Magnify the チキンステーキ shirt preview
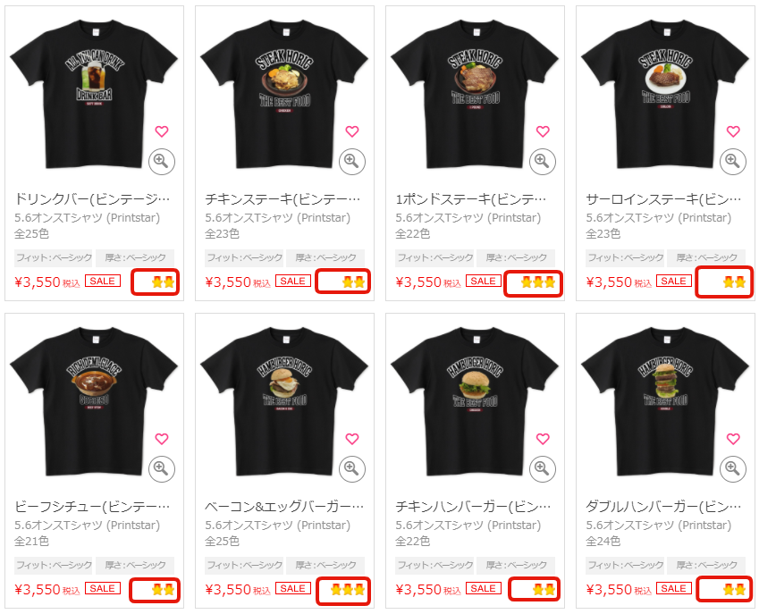 tap(352, 161)
